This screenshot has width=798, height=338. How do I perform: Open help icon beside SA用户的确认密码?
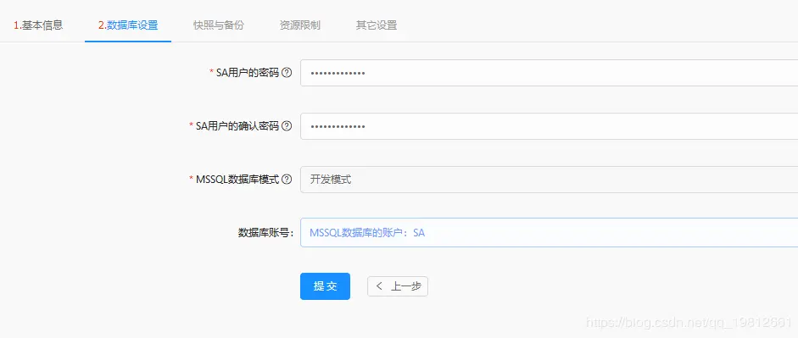pos(287,126)
